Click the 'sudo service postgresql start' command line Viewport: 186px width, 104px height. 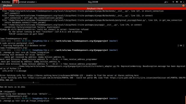[17, 43]
